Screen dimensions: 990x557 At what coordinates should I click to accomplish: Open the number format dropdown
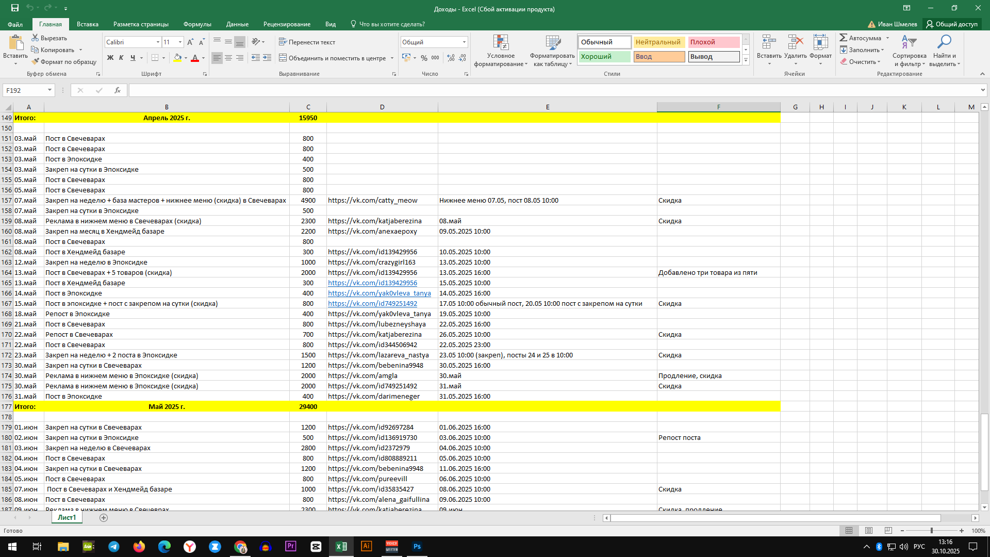point(464,42)
